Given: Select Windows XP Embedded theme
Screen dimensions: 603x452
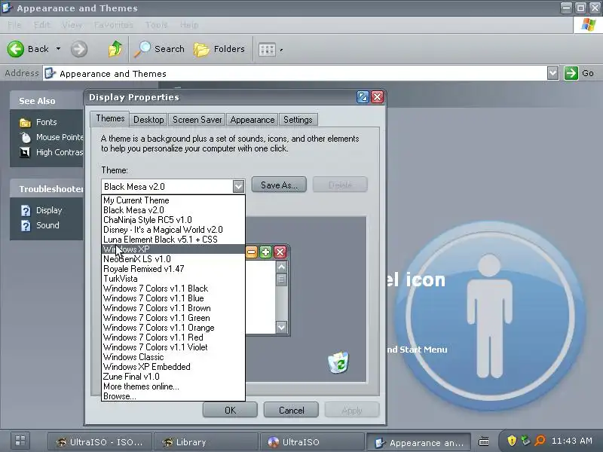Looking at the screenshot, I should tap(173, 367).
